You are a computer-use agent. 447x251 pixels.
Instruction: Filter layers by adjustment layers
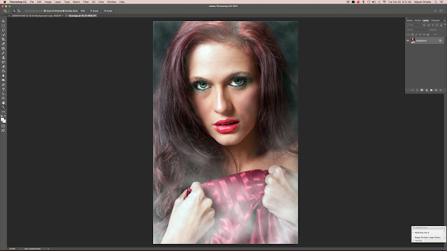428,25
